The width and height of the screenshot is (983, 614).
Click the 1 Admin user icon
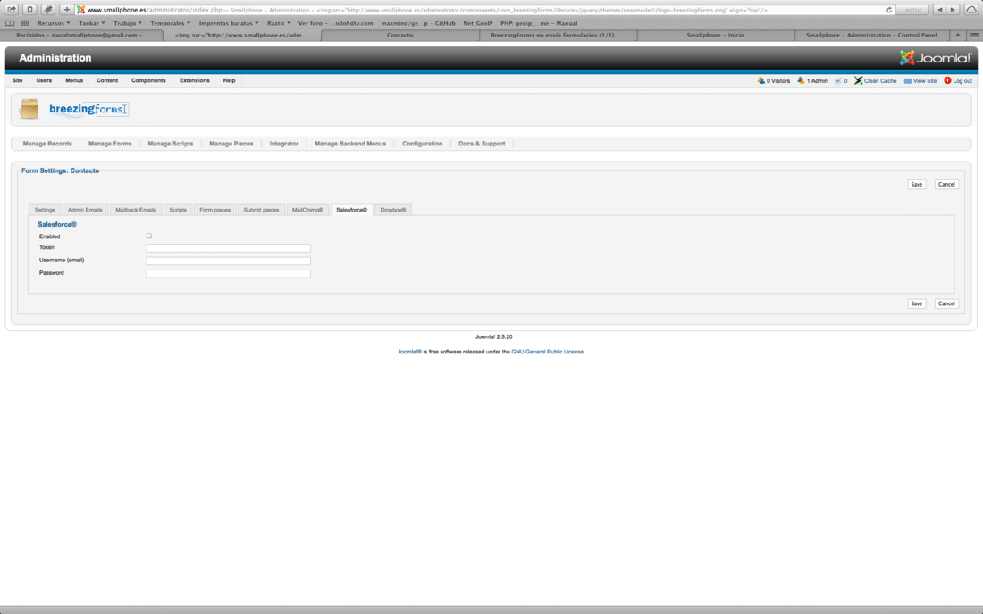pos(801,80)
